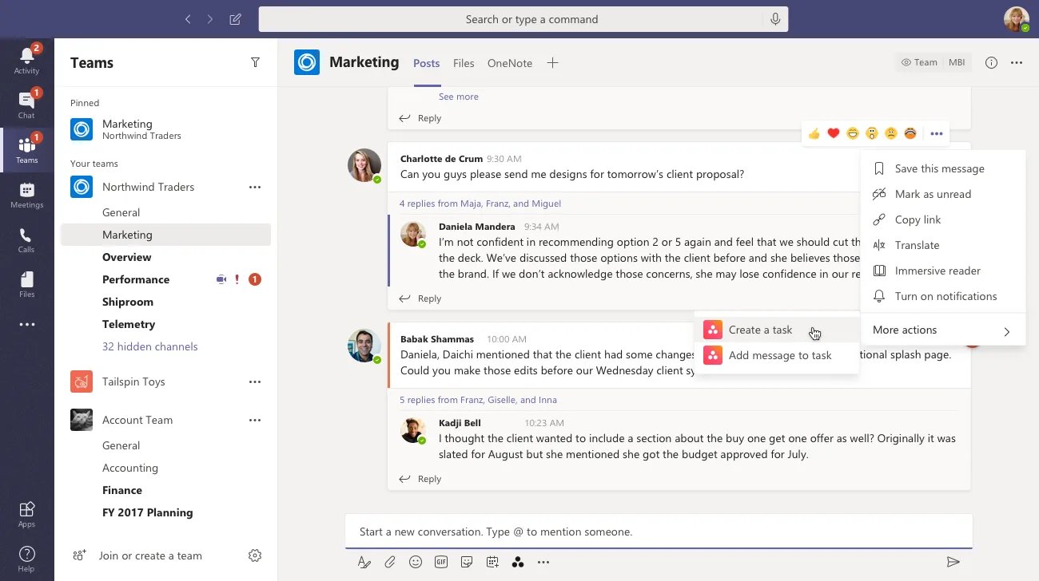Open the GIF picker in compose toolbar
The width and height of the screenshot is (1039, 581).
441,562
